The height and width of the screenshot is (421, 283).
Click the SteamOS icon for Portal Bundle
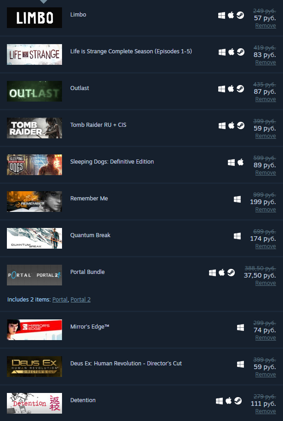click(x=231, y=273)
